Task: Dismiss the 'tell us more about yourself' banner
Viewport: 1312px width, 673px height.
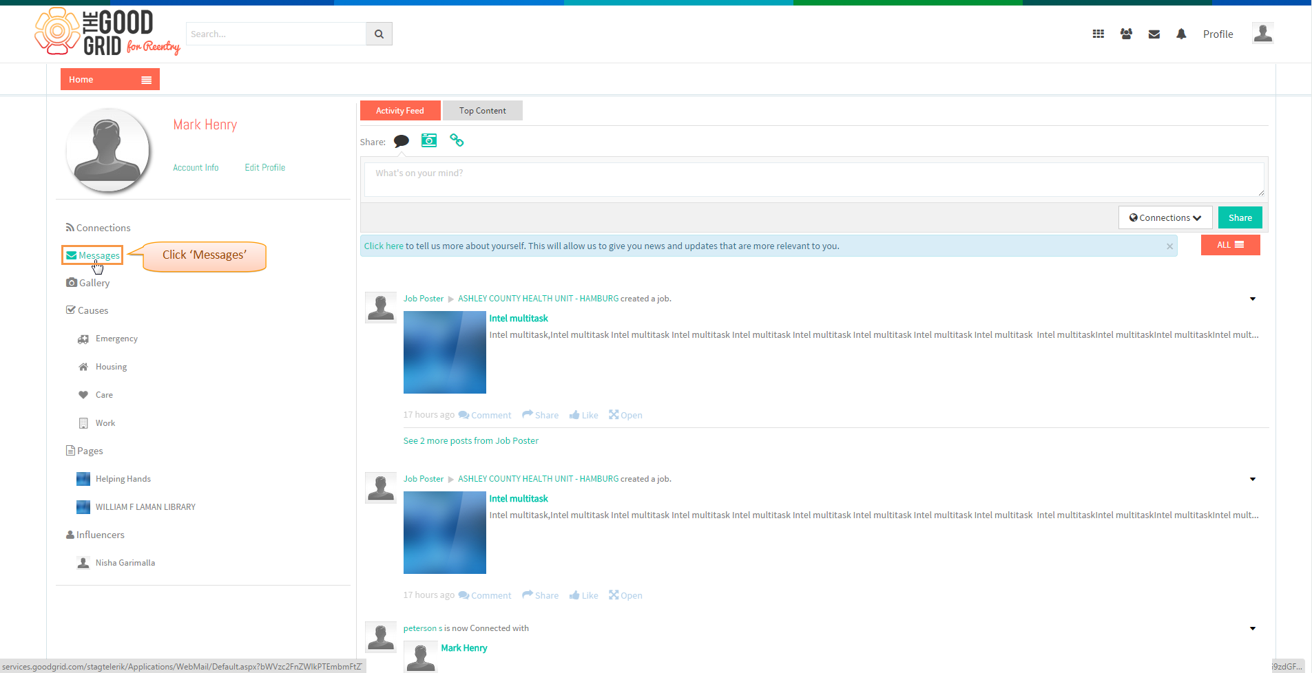Action: [x=1169, y=246]
